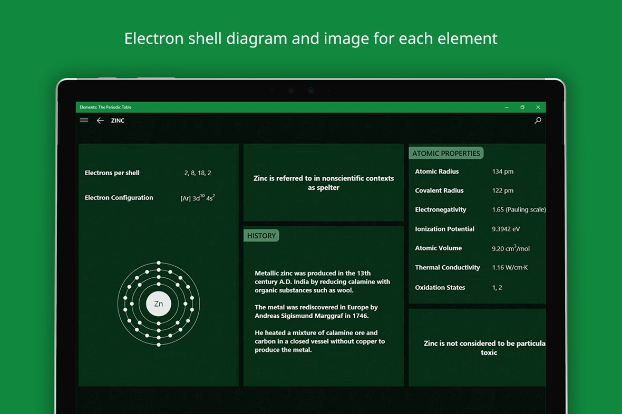This screenshot has width=622, height=414.
Task: Click the innermost electron shell ring
Action: pyautogui.click(x=178, y=304)
